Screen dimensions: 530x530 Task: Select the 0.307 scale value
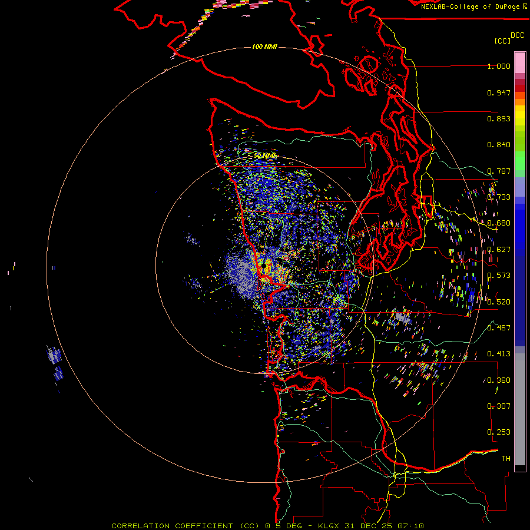point(499,406)
